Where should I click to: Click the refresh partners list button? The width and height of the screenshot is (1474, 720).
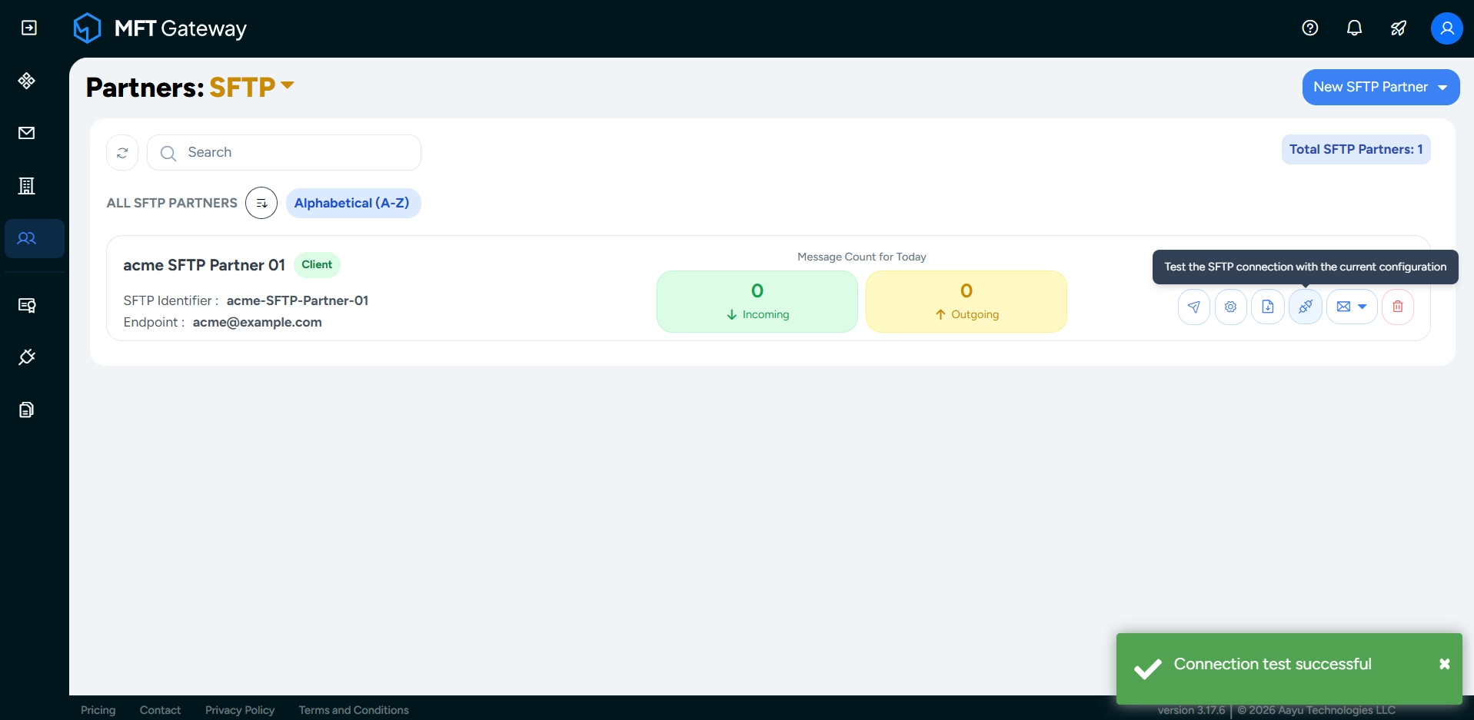tap(122, 153)
